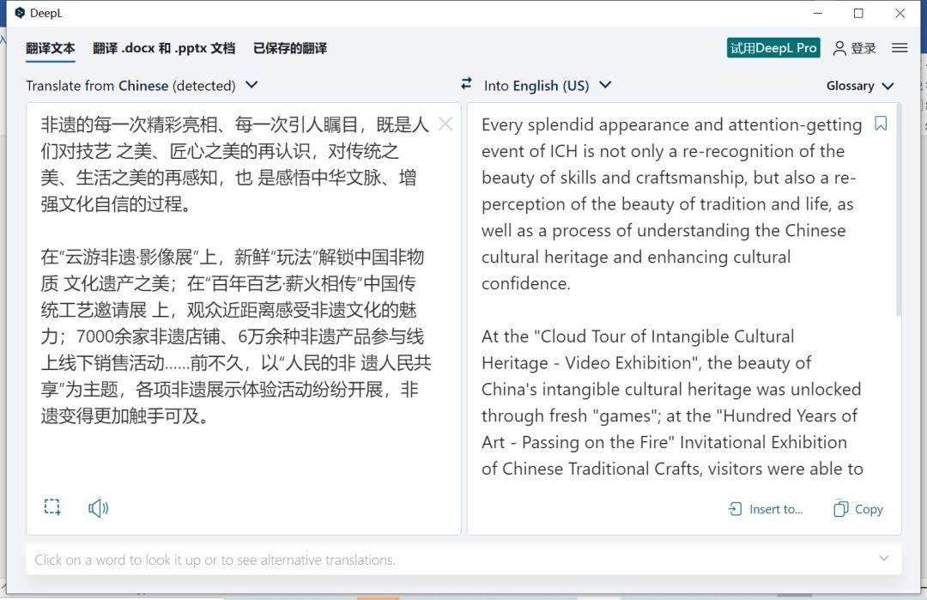Clear the Chinese source text
This screenshot has width=927, height=600.
(x=445, y=124)
